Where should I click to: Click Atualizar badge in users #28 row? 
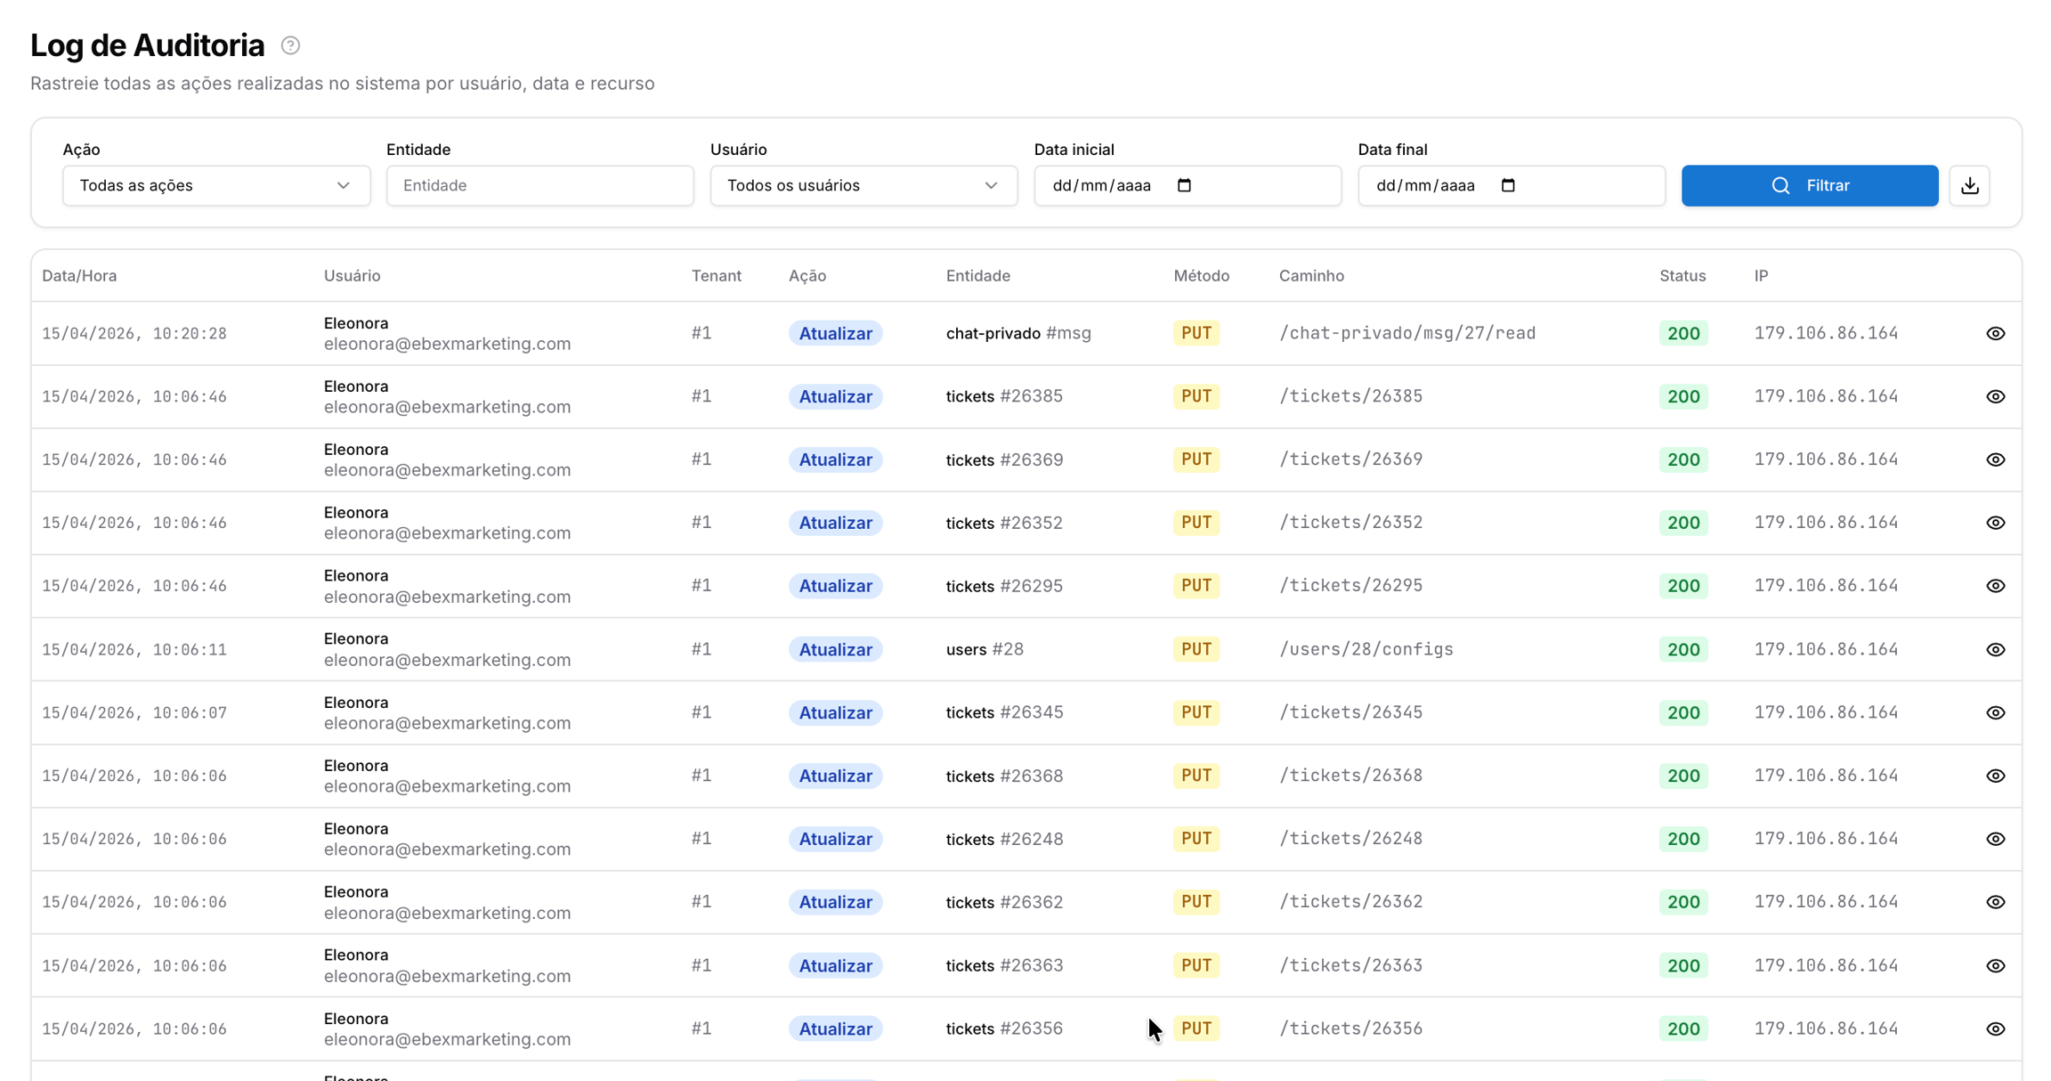(835, 649)
